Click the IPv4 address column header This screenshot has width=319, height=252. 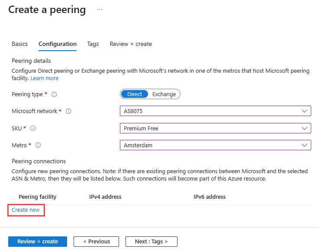point(105,197)
